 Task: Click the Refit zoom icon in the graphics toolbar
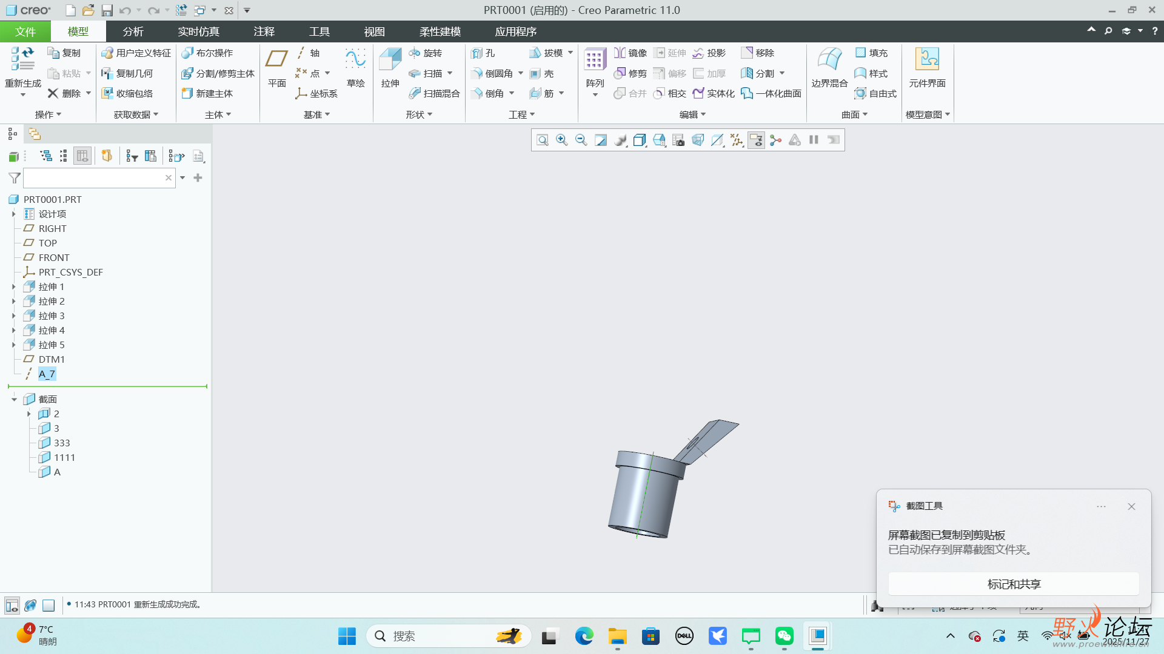[543, 140]
